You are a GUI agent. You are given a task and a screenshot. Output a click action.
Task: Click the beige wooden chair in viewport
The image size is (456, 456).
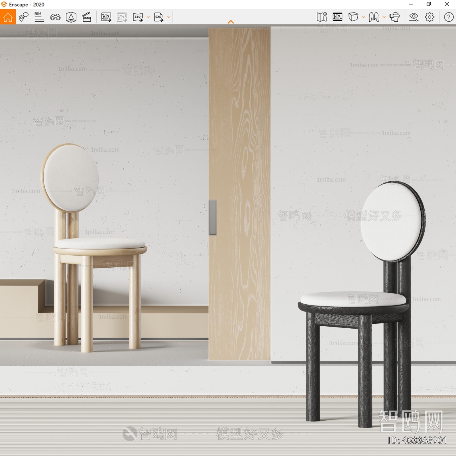(94, 248)
